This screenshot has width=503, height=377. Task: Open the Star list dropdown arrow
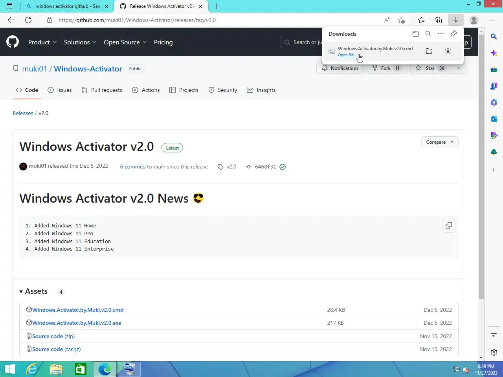pos(458,68)
